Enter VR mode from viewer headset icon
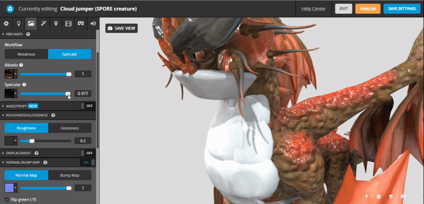 403,197
